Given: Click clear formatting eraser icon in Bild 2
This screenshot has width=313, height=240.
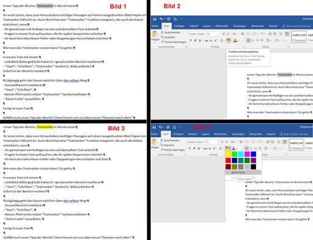Looking at the screenshot, I should [x=243, y=34].
